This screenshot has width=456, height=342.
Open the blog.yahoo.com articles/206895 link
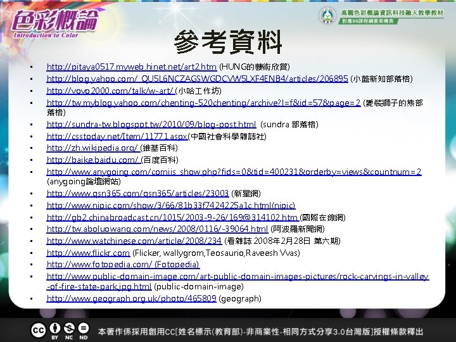pyautogui.click(x=197, y=79)
